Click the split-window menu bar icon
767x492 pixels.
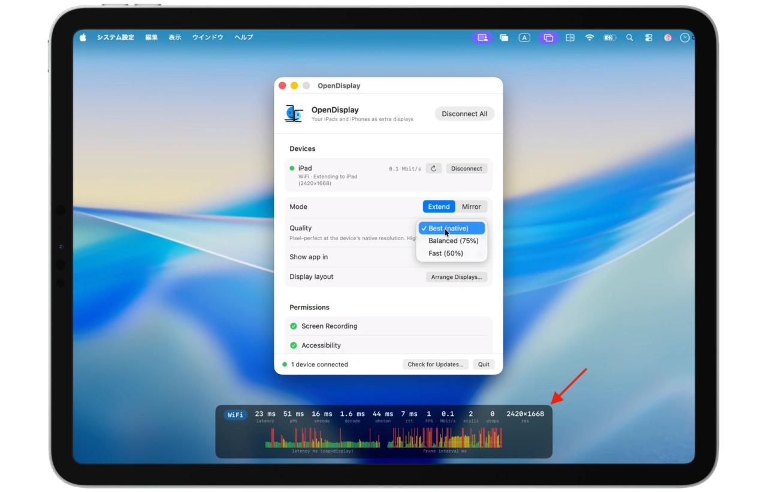pos(570,37)
